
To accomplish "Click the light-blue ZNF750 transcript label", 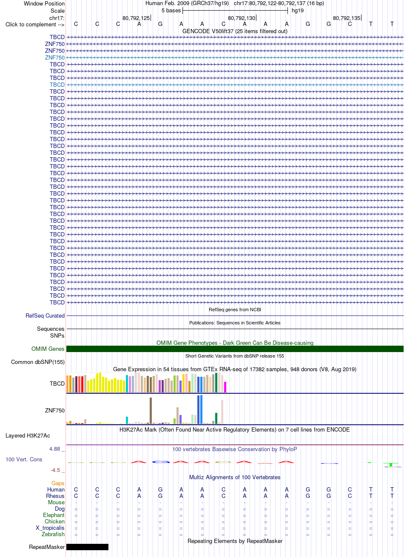I will pos(55,57).
